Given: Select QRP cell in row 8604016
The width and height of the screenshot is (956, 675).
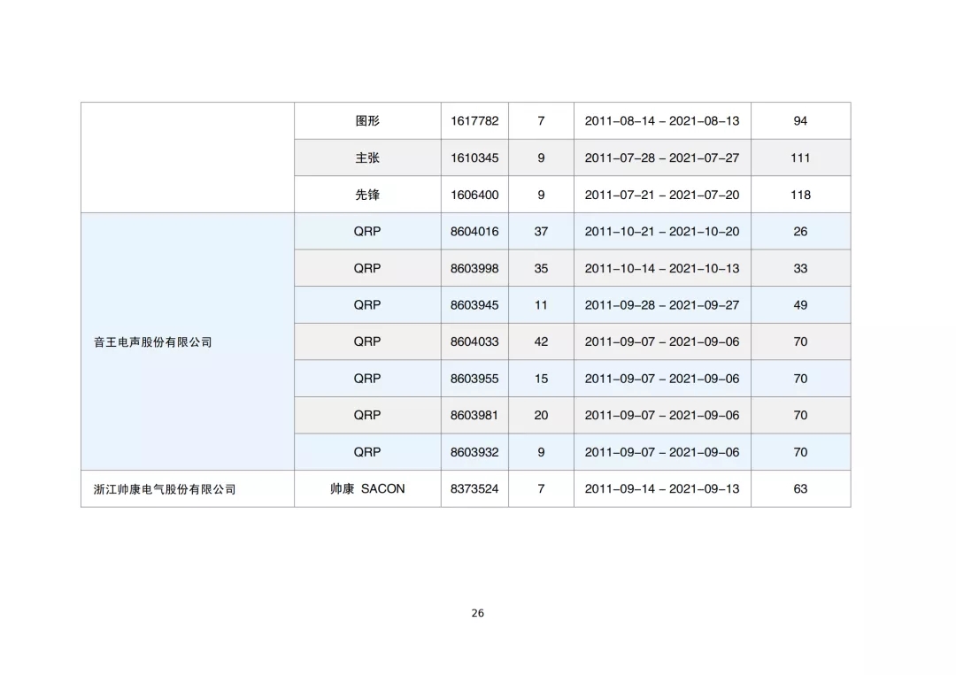Looking at the screenshot, I should tap(367, 232).
